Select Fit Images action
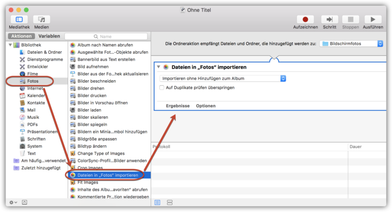392x212 pixels. 88,183
